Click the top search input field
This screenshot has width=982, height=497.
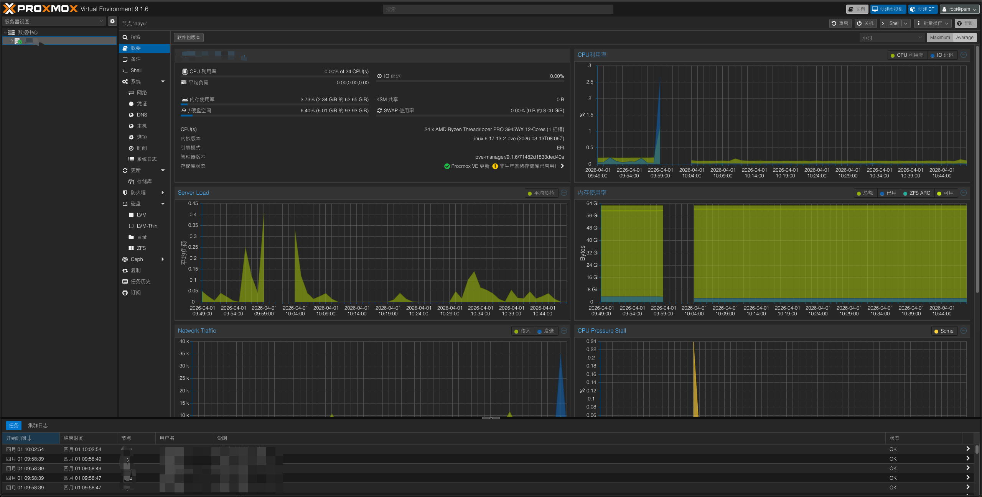(x=498, y=9)
